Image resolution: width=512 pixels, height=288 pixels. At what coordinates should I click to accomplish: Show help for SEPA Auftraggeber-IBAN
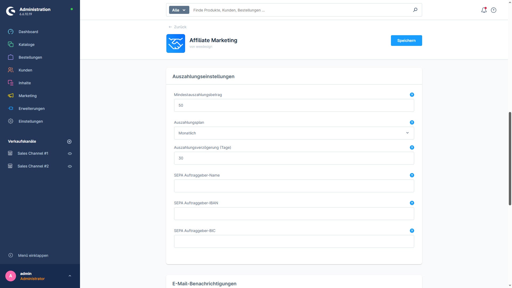(x=412, y=203)
